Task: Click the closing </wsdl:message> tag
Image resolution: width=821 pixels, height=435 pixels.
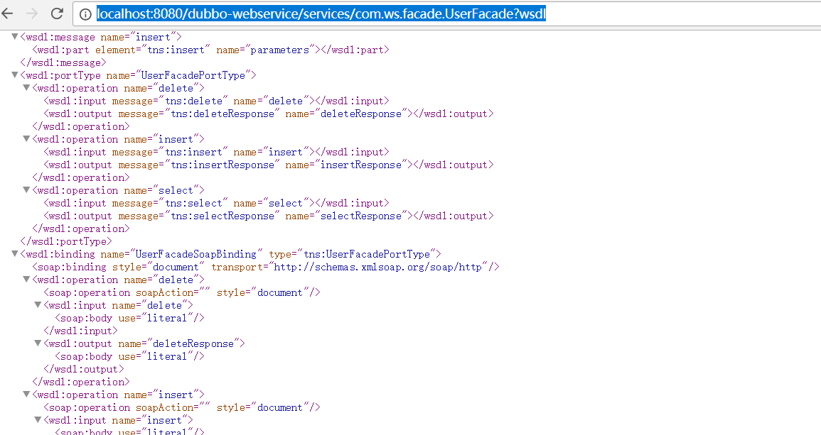Action: pyautogui.click(x=63, y=62)
